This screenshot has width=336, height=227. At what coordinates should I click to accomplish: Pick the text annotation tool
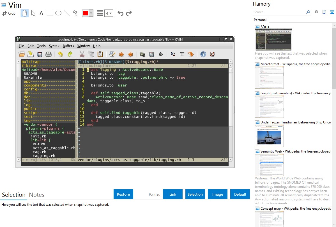click(41, 13)
